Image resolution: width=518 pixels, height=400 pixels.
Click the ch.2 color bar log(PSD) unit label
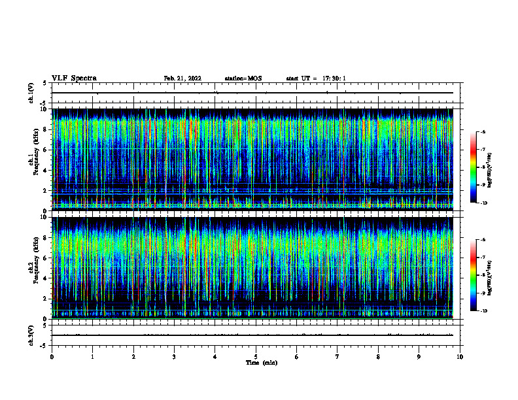click(490, 278)
